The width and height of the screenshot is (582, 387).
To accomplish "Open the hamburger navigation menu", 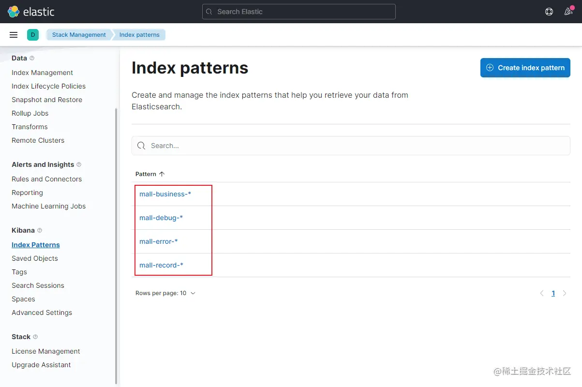I will click(14, 35).
